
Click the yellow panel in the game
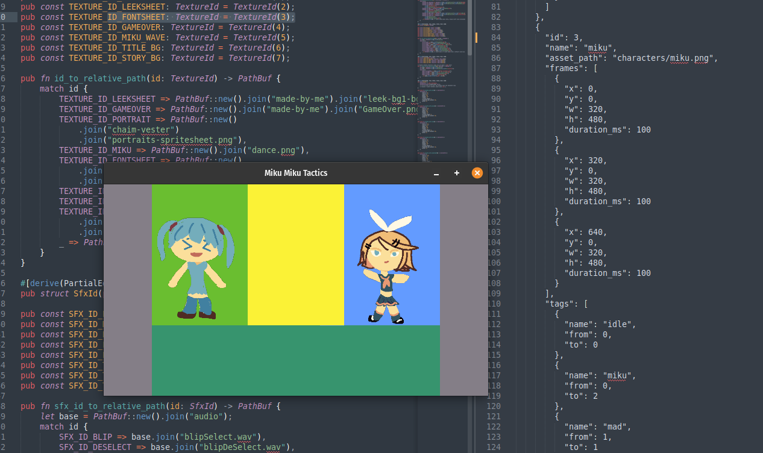[x=296, y=255]
